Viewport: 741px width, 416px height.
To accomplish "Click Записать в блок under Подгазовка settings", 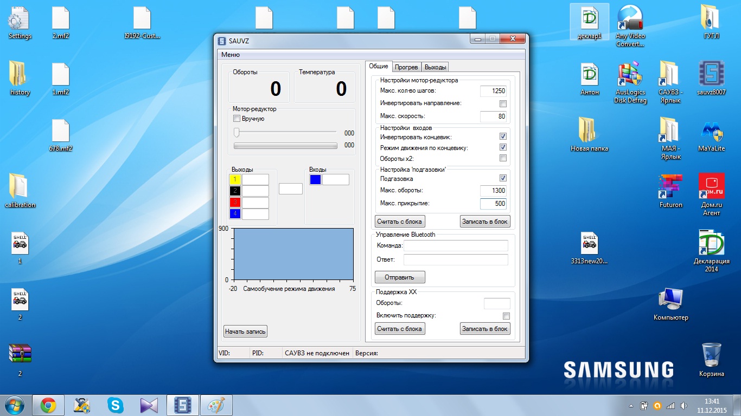I will 485,221.
